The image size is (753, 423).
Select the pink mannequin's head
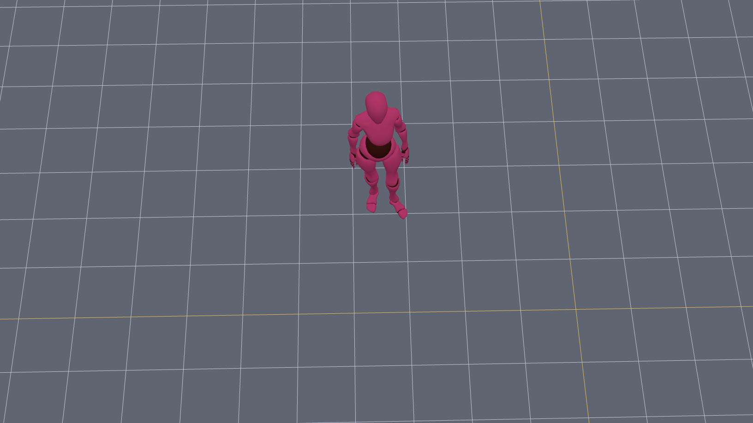(x=376, y=107)
